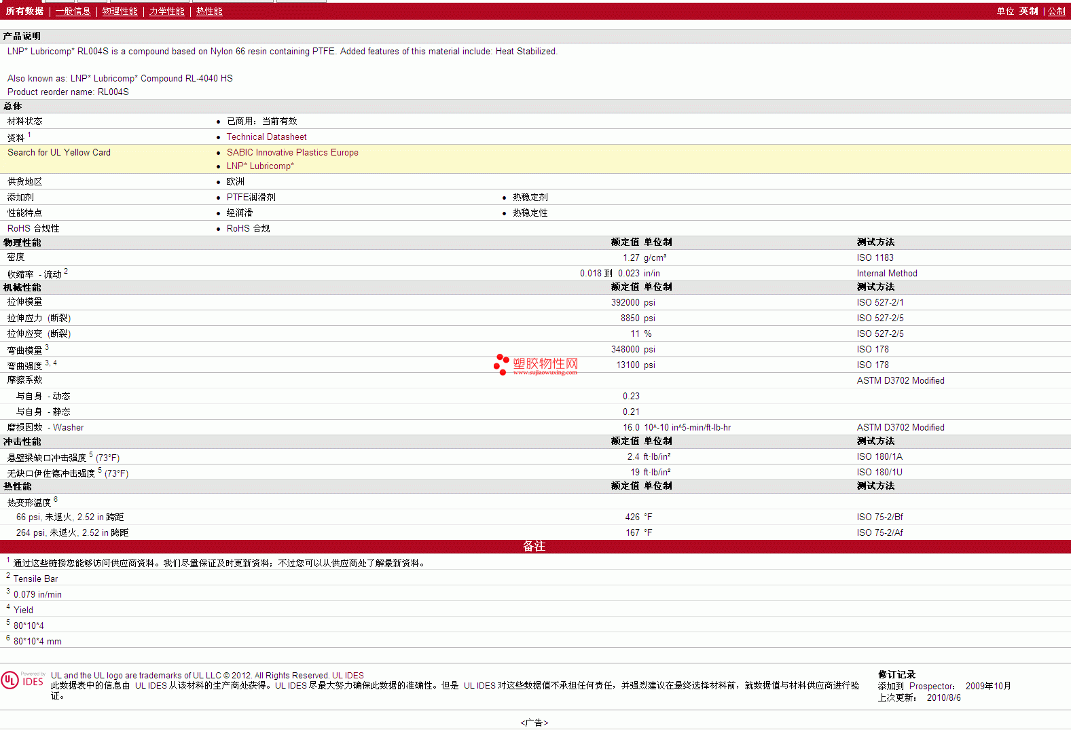Click the 'ISO 180/1U' test method
The width and height of the screenshot is (1071, 730).
pyautogui.click(x=880, y=472)
